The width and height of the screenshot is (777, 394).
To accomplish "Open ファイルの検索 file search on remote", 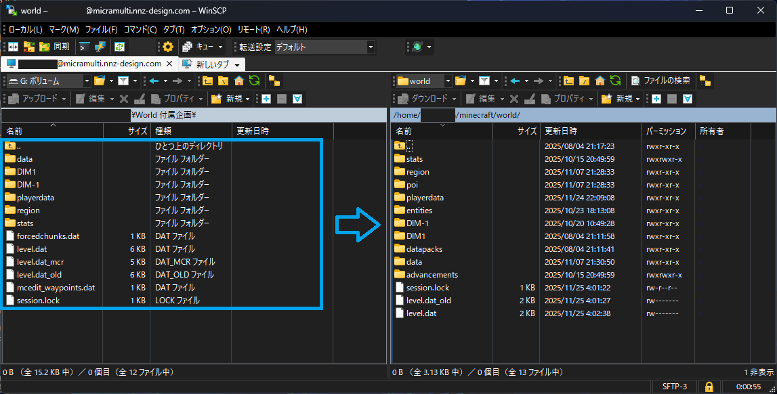I will [x=660, y=81].
